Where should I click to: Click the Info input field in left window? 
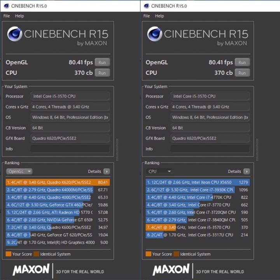click(x=70, y=149)
